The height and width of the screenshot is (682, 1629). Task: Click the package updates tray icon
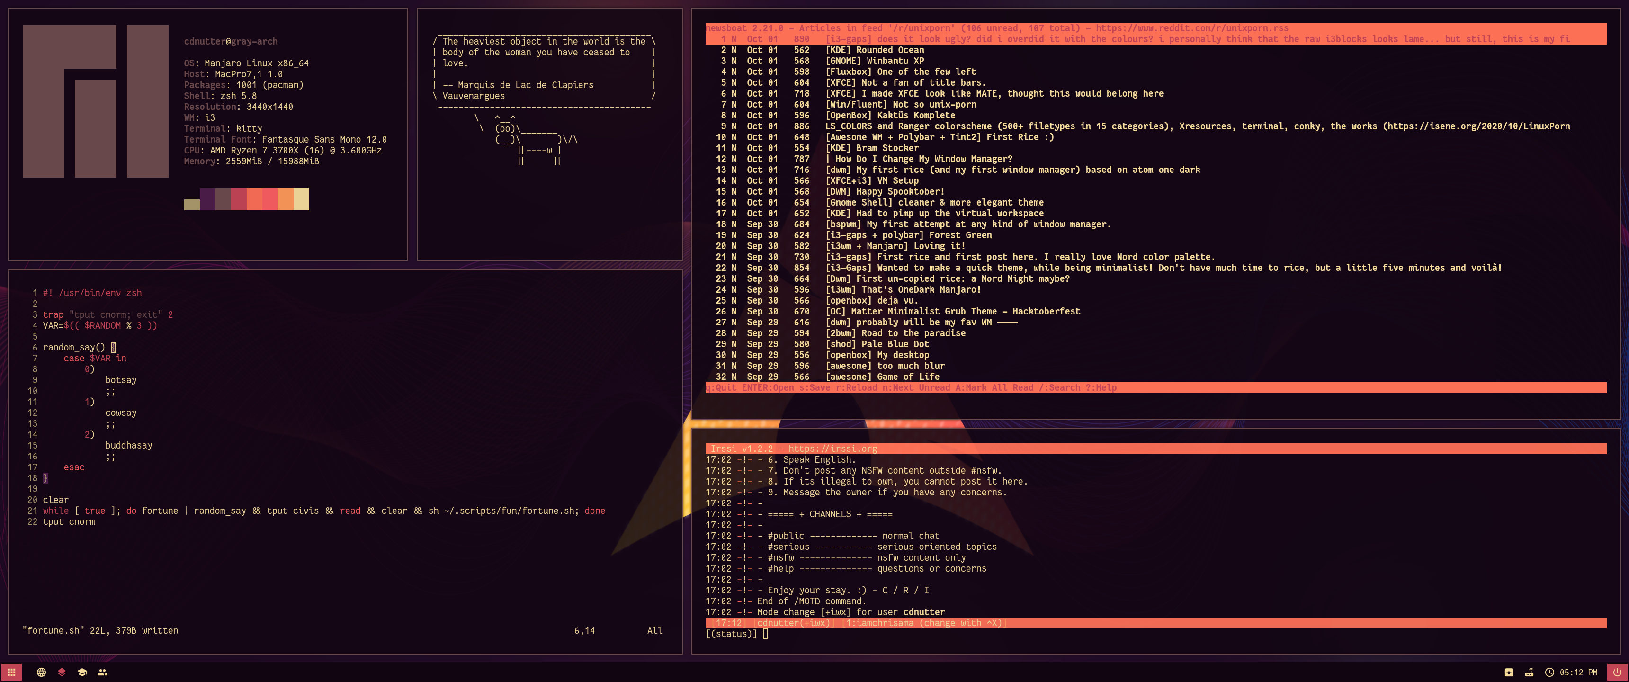(1509, 672)
